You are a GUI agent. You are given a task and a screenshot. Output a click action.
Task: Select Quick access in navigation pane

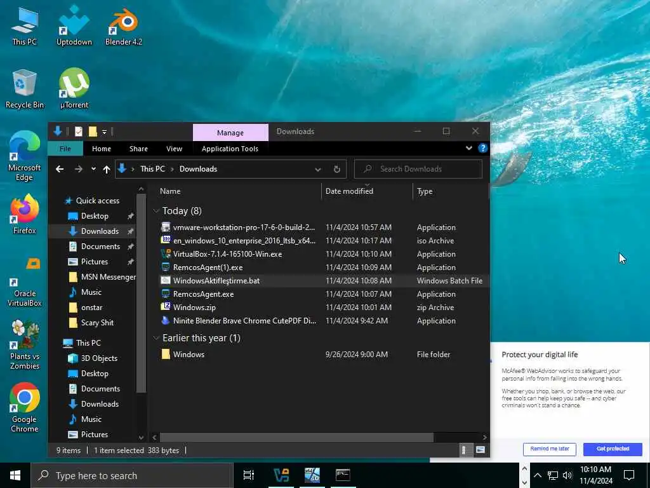tap(97, 201)
